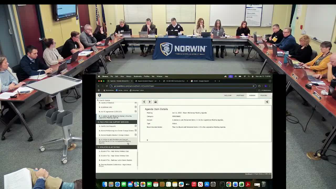
Task: Collapse the Athletics & Activities section
Action: [x=116, y=147]
